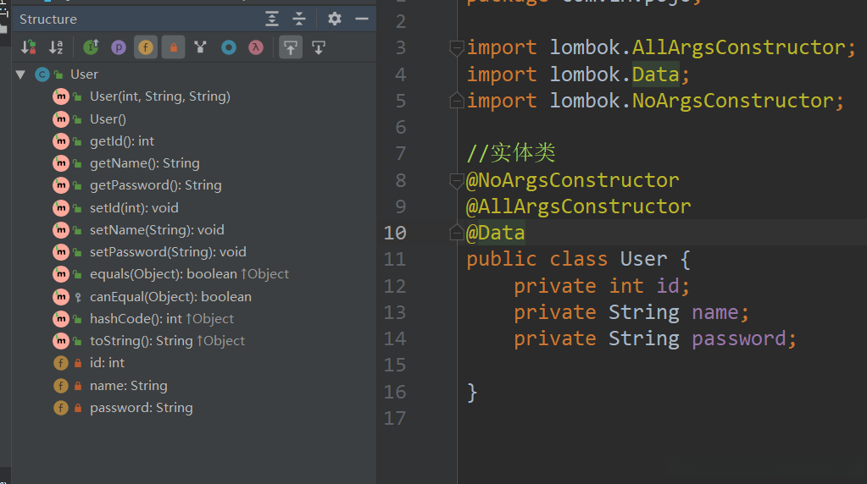Click the Sort by Visibility icon

coord(28,47)
